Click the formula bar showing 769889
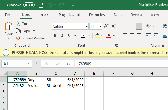 click(121, 64)
